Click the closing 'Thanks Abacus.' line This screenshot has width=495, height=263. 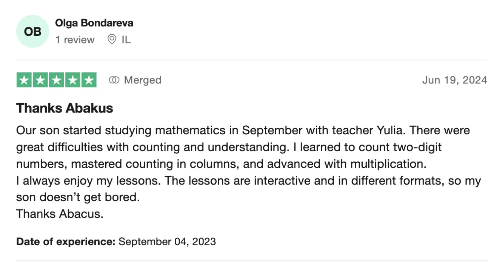pos(60,214)
